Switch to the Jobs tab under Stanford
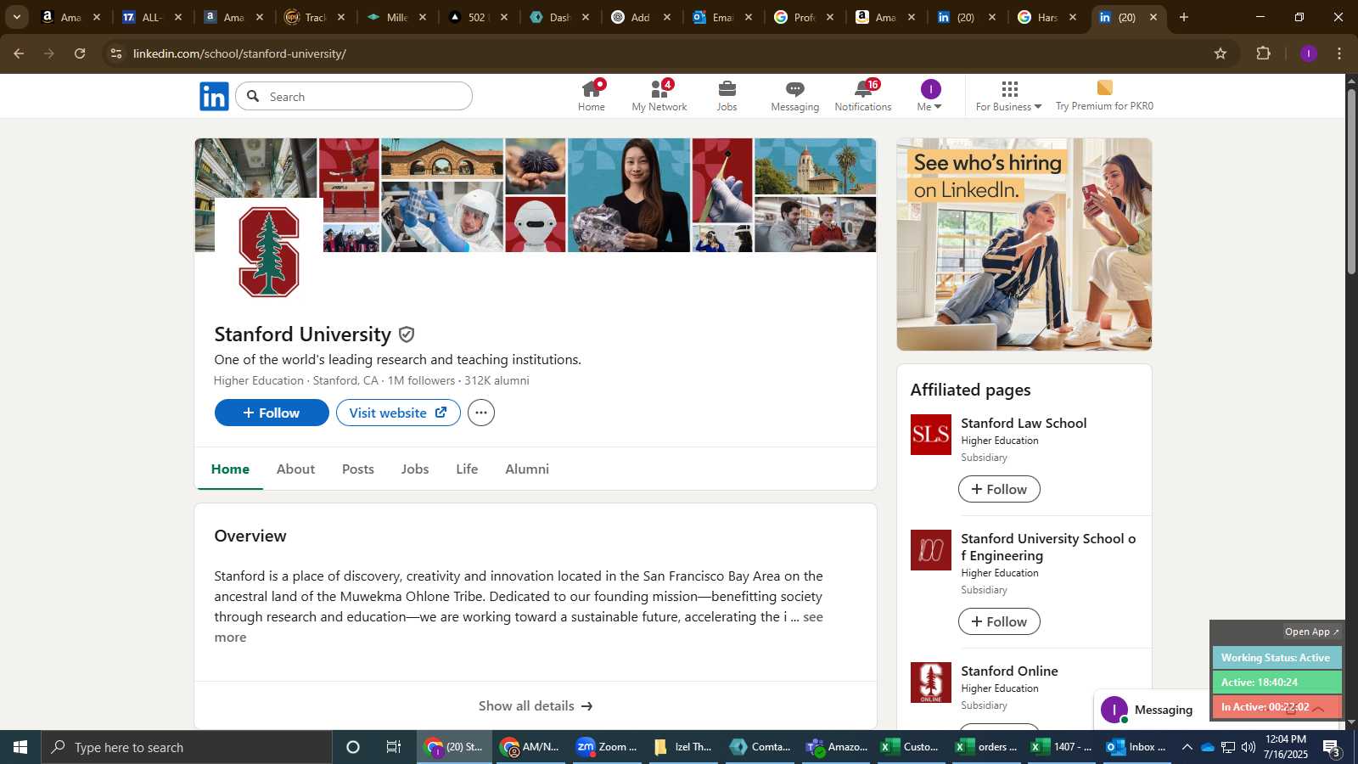Viewport: 1358px width, 764px height. click(x=415, y=469)
